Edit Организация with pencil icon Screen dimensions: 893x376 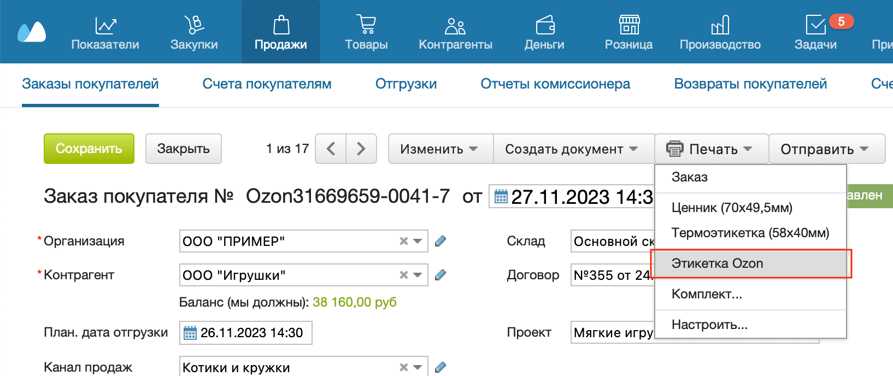coord(440,241)
